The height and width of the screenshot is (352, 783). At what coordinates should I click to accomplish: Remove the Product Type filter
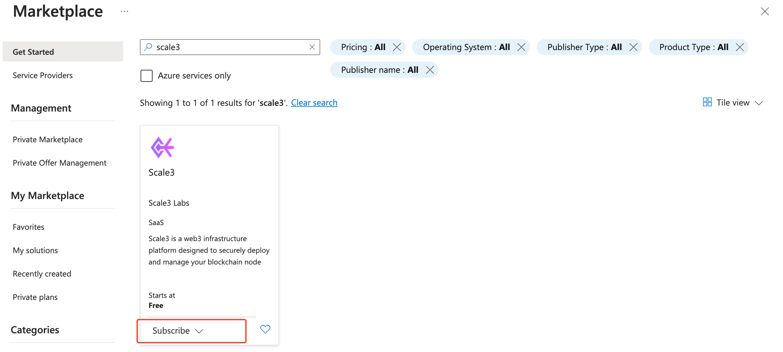[740, 47]
